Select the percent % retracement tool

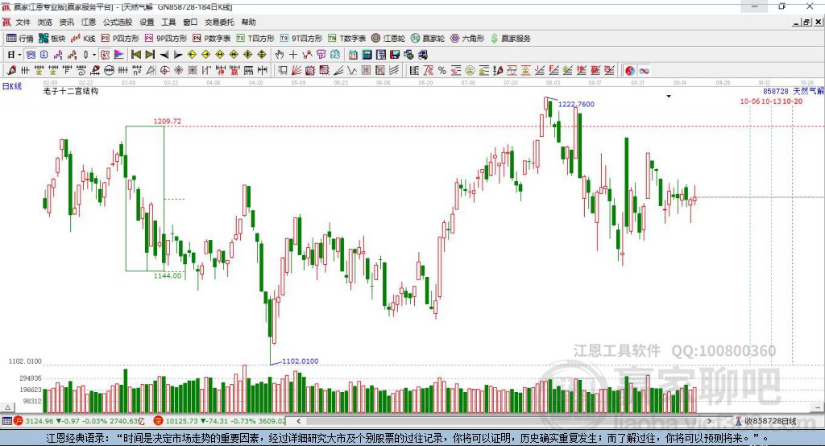pyautogui.click(x=442, y=71)
